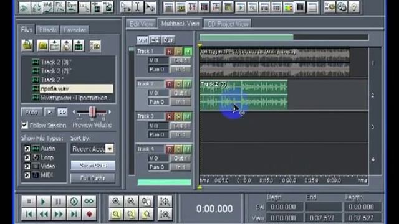This screenshot has width=399, height=224.
Task: Arm Track 1 for recording with R
Action: [x=170, y=52]
